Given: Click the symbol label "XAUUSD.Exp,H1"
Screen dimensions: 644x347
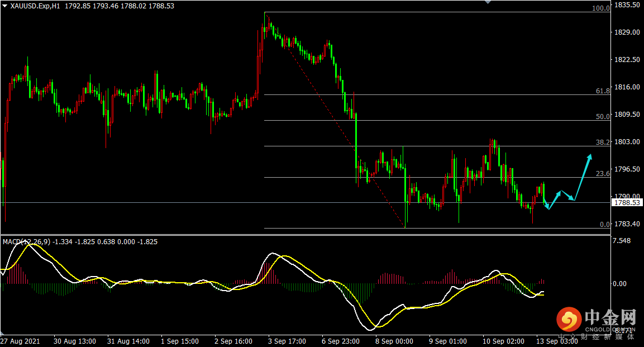Looking at the screenshot, I should coord(35,6).
